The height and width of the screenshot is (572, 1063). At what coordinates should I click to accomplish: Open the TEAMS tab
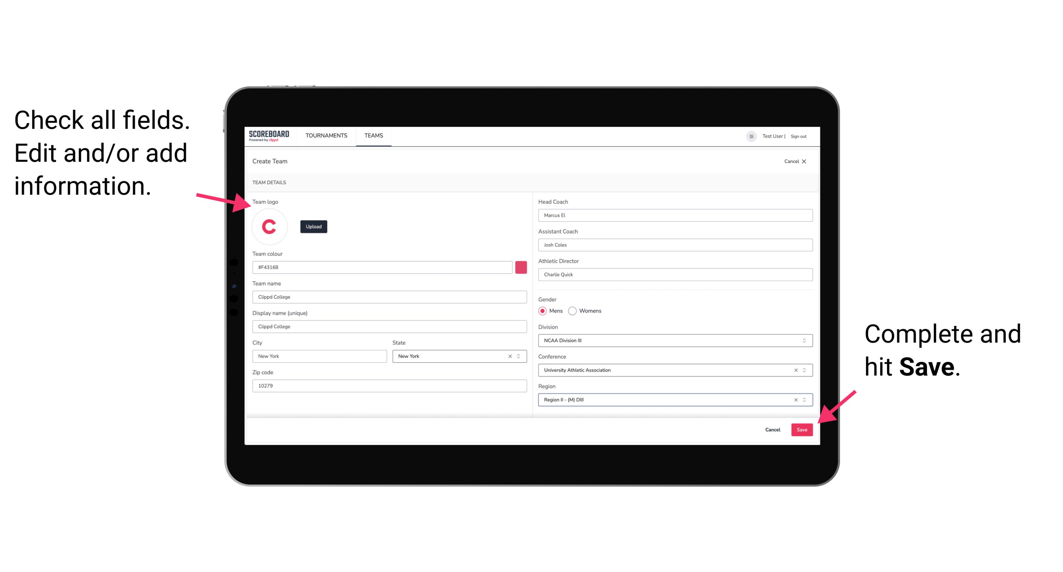(x=373, y=135)
